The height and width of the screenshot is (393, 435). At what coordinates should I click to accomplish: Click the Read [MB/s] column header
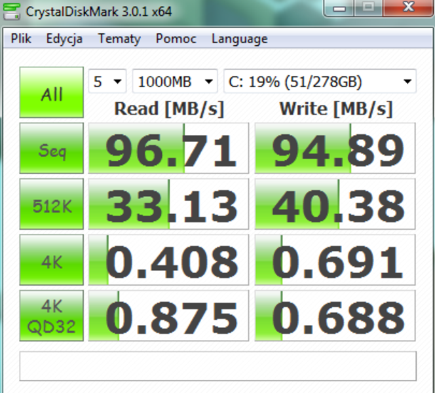pos(169,109)
